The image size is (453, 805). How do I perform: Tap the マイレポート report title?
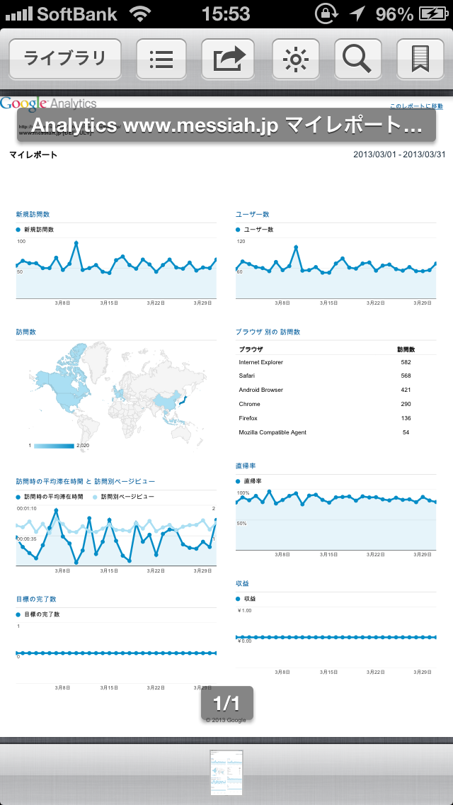(33, 154)
